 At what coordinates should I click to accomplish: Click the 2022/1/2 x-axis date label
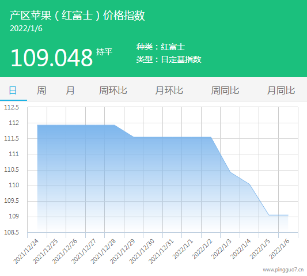point(202,249)
